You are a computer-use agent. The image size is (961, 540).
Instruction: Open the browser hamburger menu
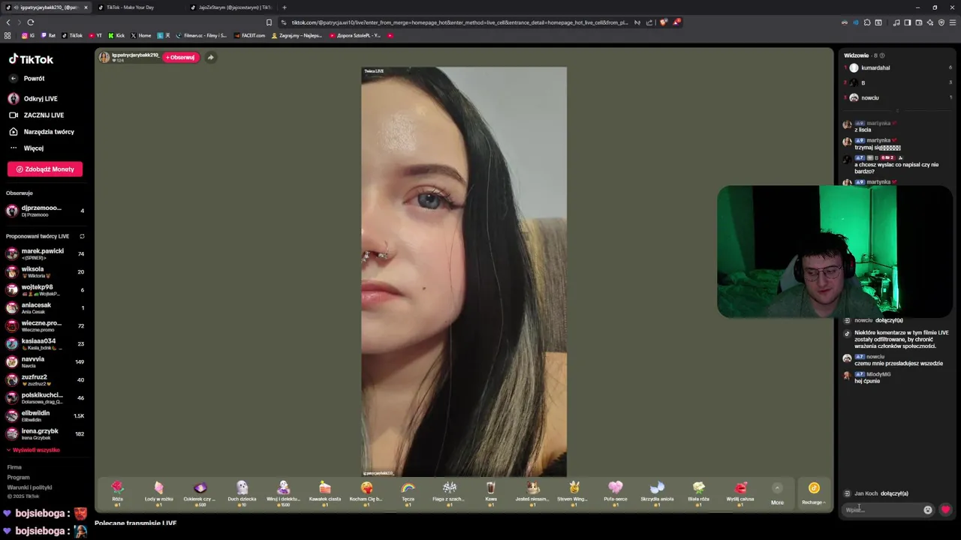pyautogui.click(x=953, y=22)
